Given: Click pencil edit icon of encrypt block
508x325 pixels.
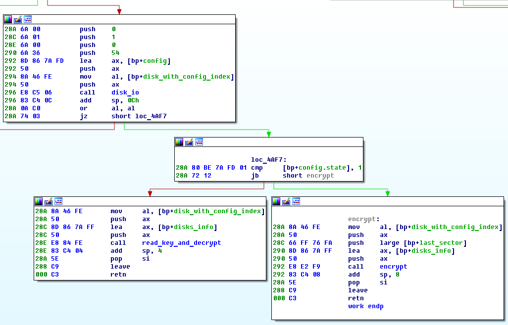Looking at the screenshot, I should 286,201.
